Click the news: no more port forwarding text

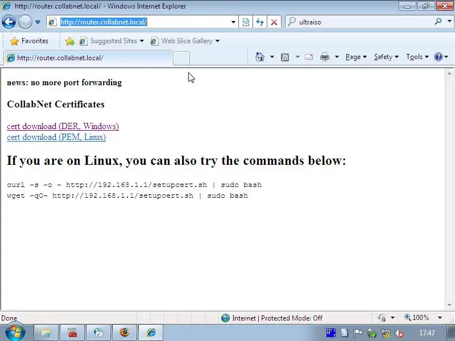pos(64,82)
